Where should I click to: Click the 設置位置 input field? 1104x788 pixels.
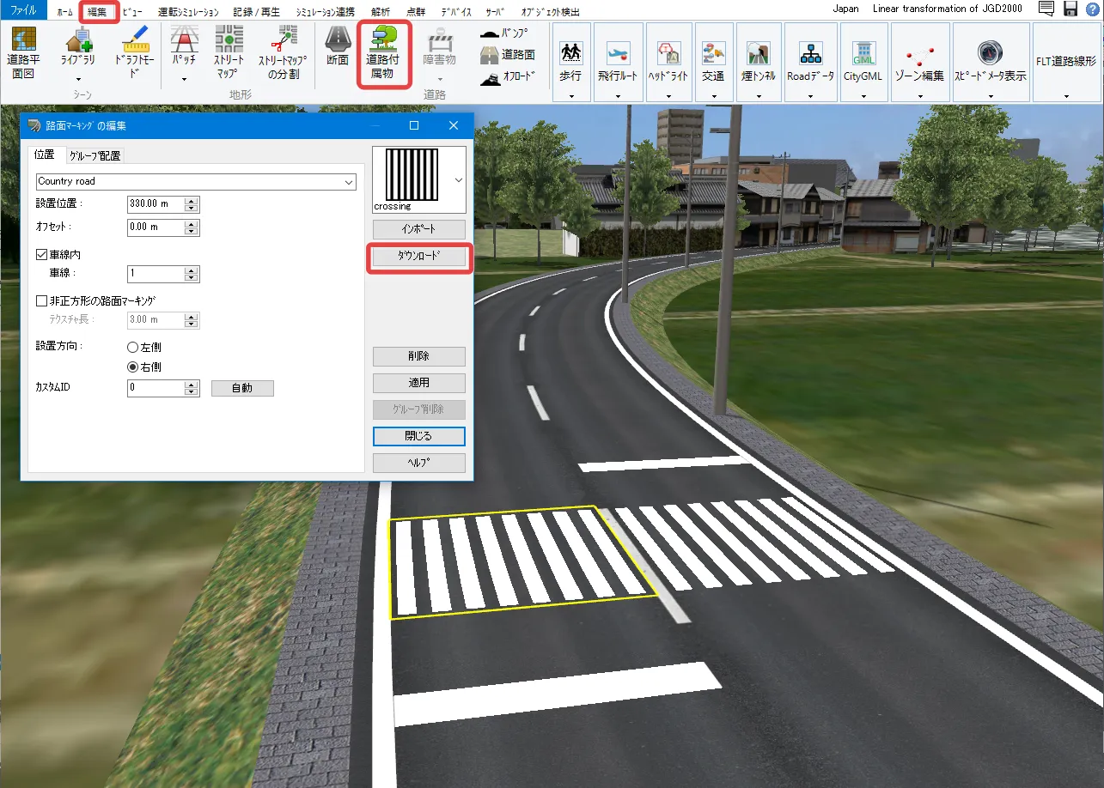click(x=155, y=204)
